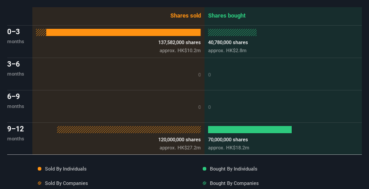Screen dimensions: 369x189
Task: Click the 6–9 months row label
Action: click(x=16, y=101)
